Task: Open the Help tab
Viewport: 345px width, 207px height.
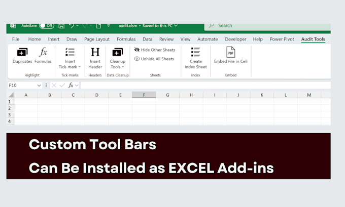Action: (258, 39)
